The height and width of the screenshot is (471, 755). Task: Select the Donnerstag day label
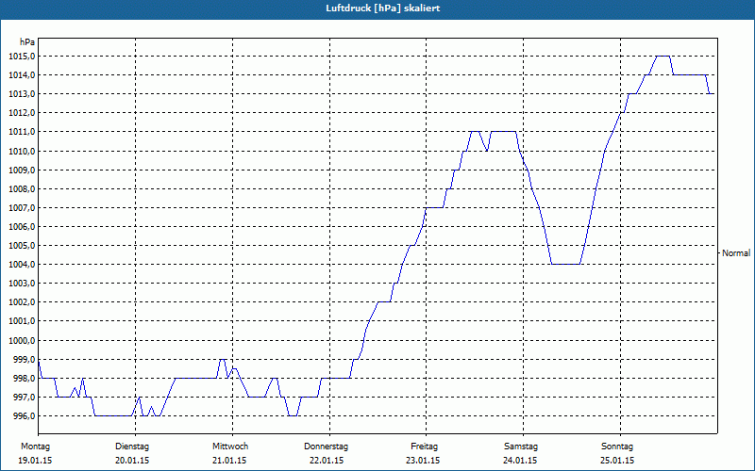click(326, 447)
